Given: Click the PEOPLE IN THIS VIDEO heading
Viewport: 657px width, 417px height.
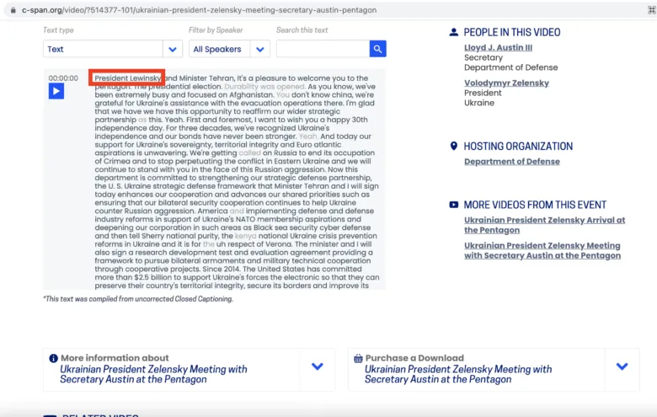Looking at the screenshot, I should click(x=512, y=32).
